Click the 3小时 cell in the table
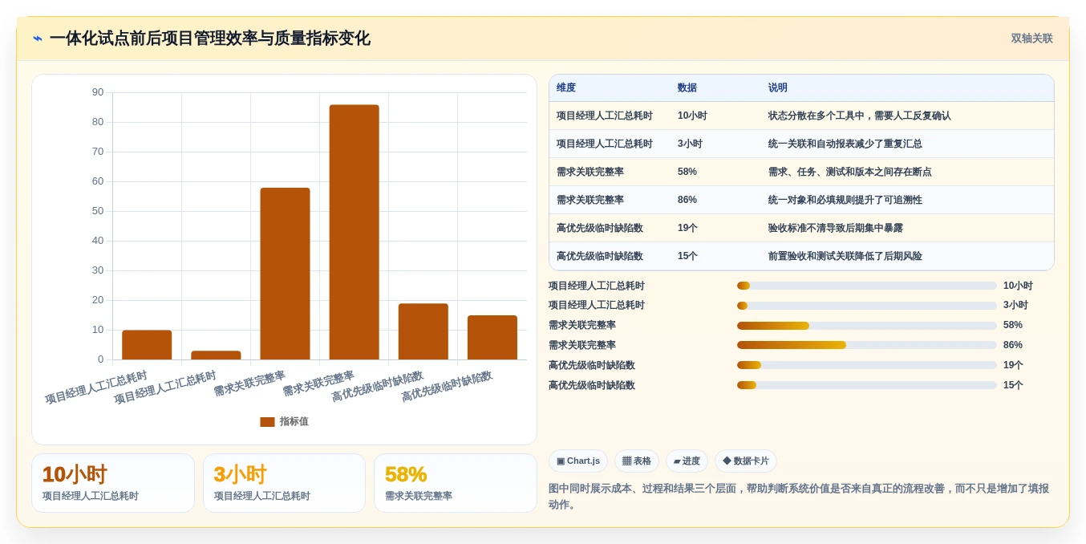Image resolution: width=1086 pixels, height=544 pixels. coord(690,144)
